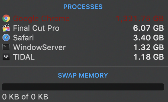The width and height of the screenshot is (168, 102).
Task: Click the 1.32 GB memory value
Action: (x=149, y=47)
